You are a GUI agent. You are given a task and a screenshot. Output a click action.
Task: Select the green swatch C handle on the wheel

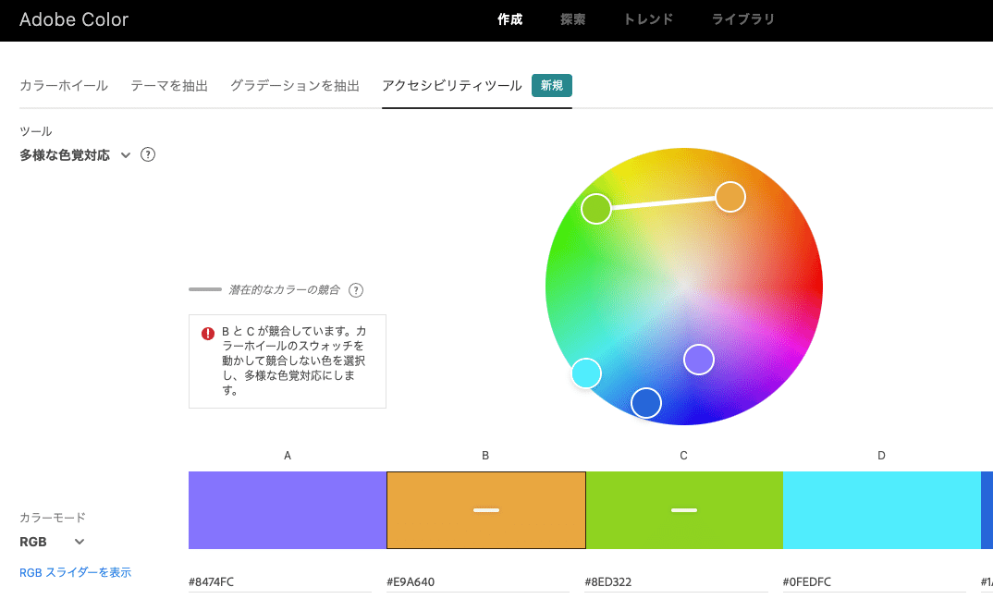point(596,209)
